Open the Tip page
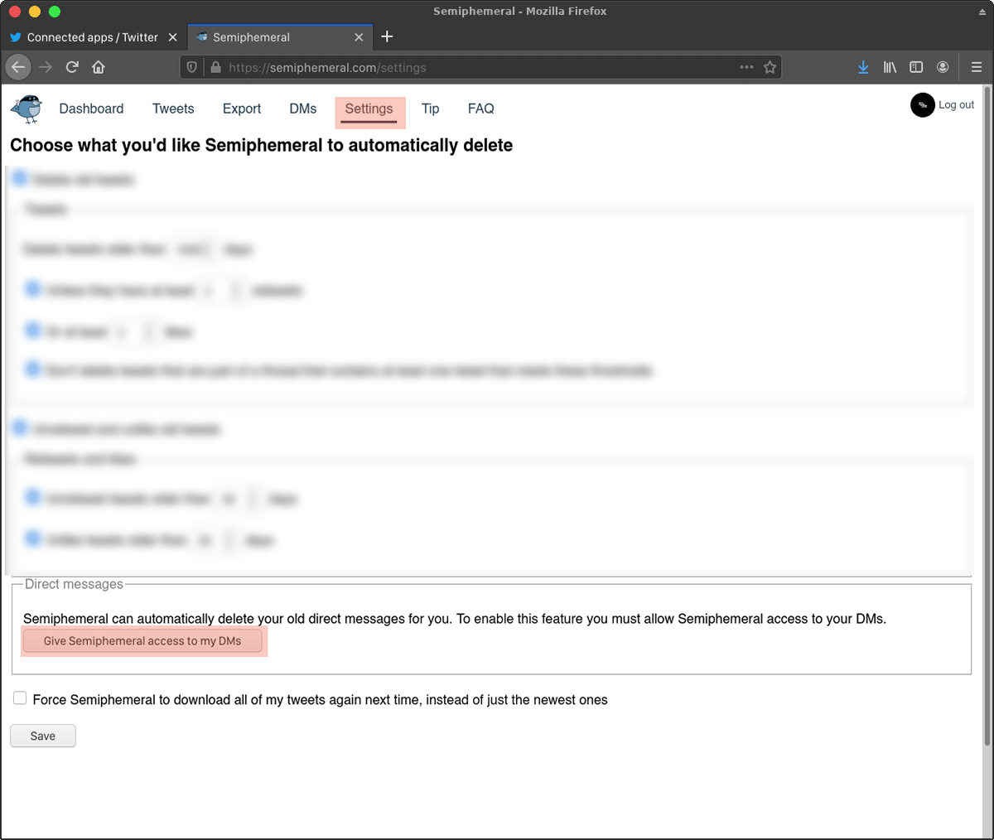Viewport: 994px width, 840px height. tap(430, 109)
